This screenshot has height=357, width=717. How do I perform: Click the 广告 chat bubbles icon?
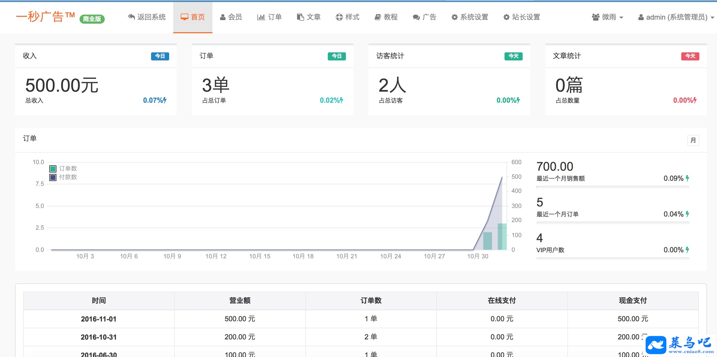(416, 17)
